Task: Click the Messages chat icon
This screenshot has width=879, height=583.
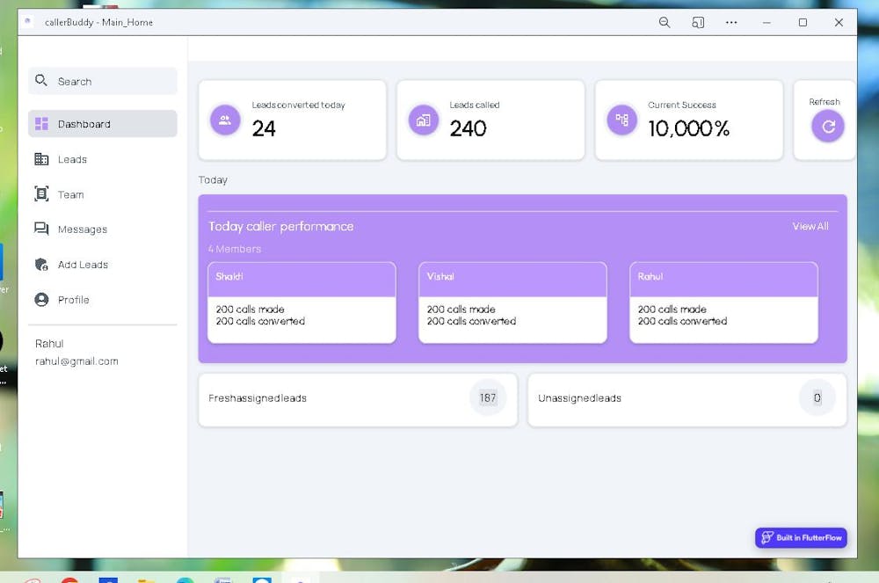Action: (x=41, y=229)
